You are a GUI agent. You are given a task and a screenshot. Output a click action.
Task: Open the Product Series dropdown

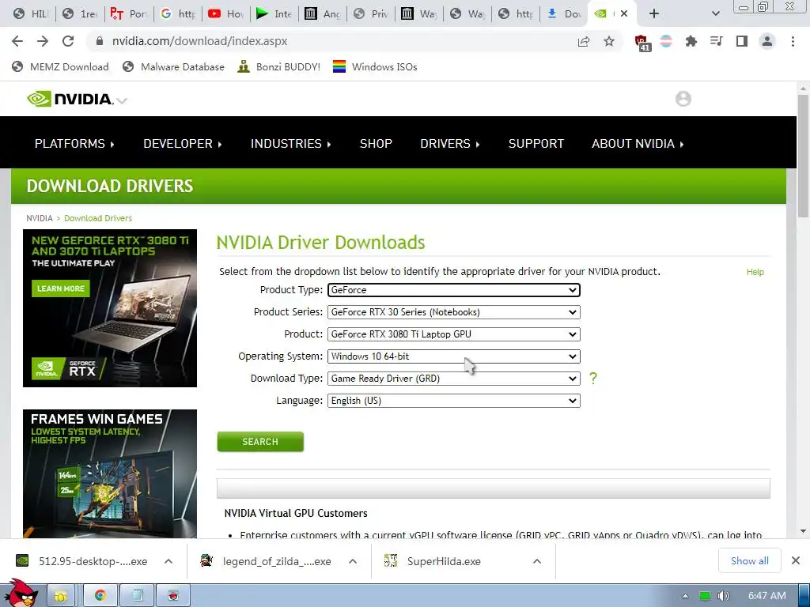point(453,312)
